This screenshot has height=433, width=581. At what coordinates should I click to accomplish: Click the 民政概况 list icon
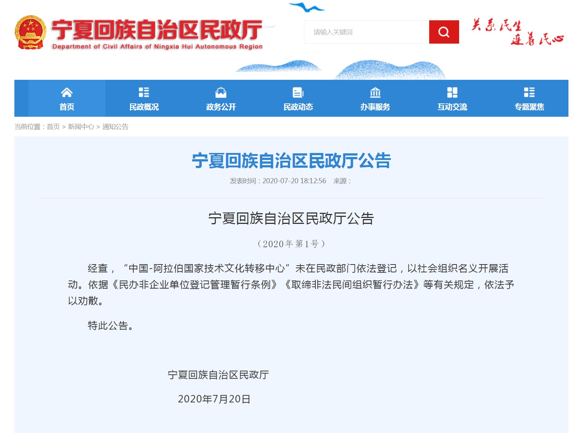pos(144,92)
